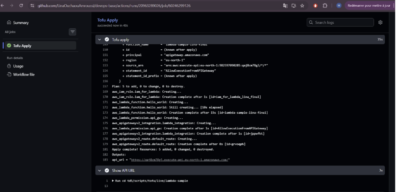Click the Tofu Apply job title heading
This screenshot has width=396, height=192.
click(x=107, y=20)
